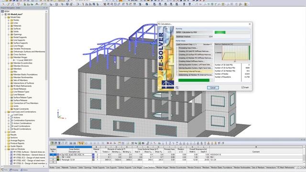The image size is (306, 172).
Task: Expand the Lines tree node
Action: click(x=9, y=23)
